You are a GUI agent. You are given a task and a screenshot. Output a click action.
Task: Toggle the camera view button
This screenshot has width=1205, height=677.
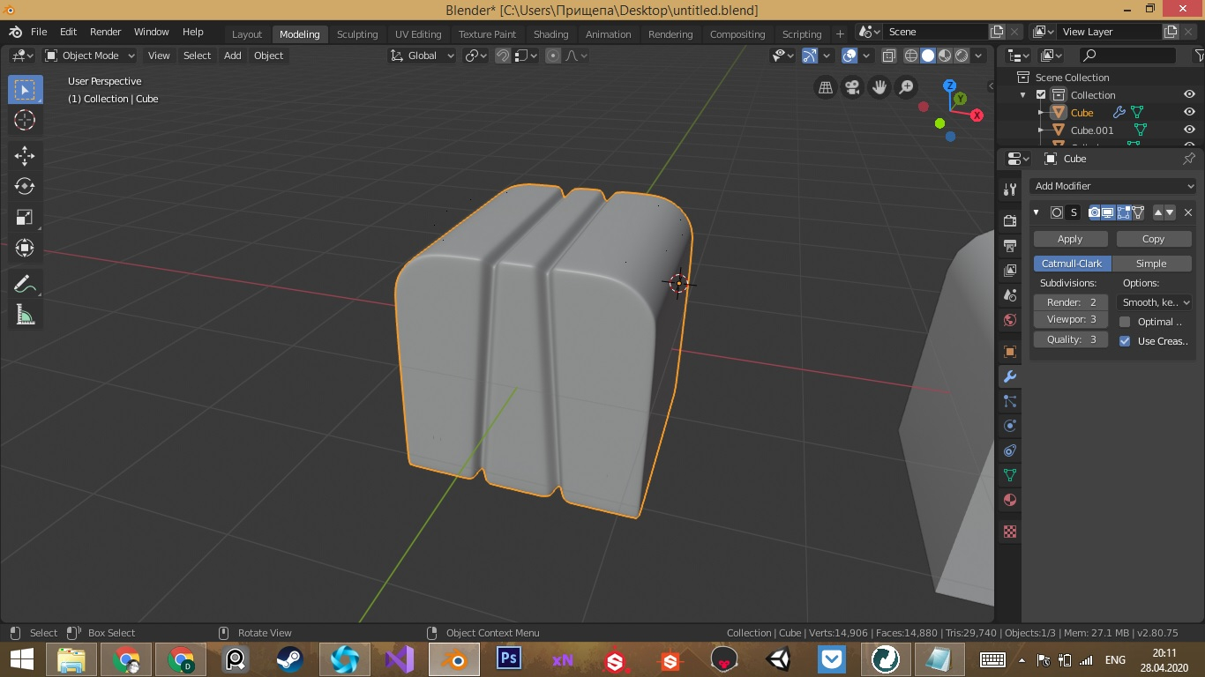pyautogui.click(x=852, y=87)
